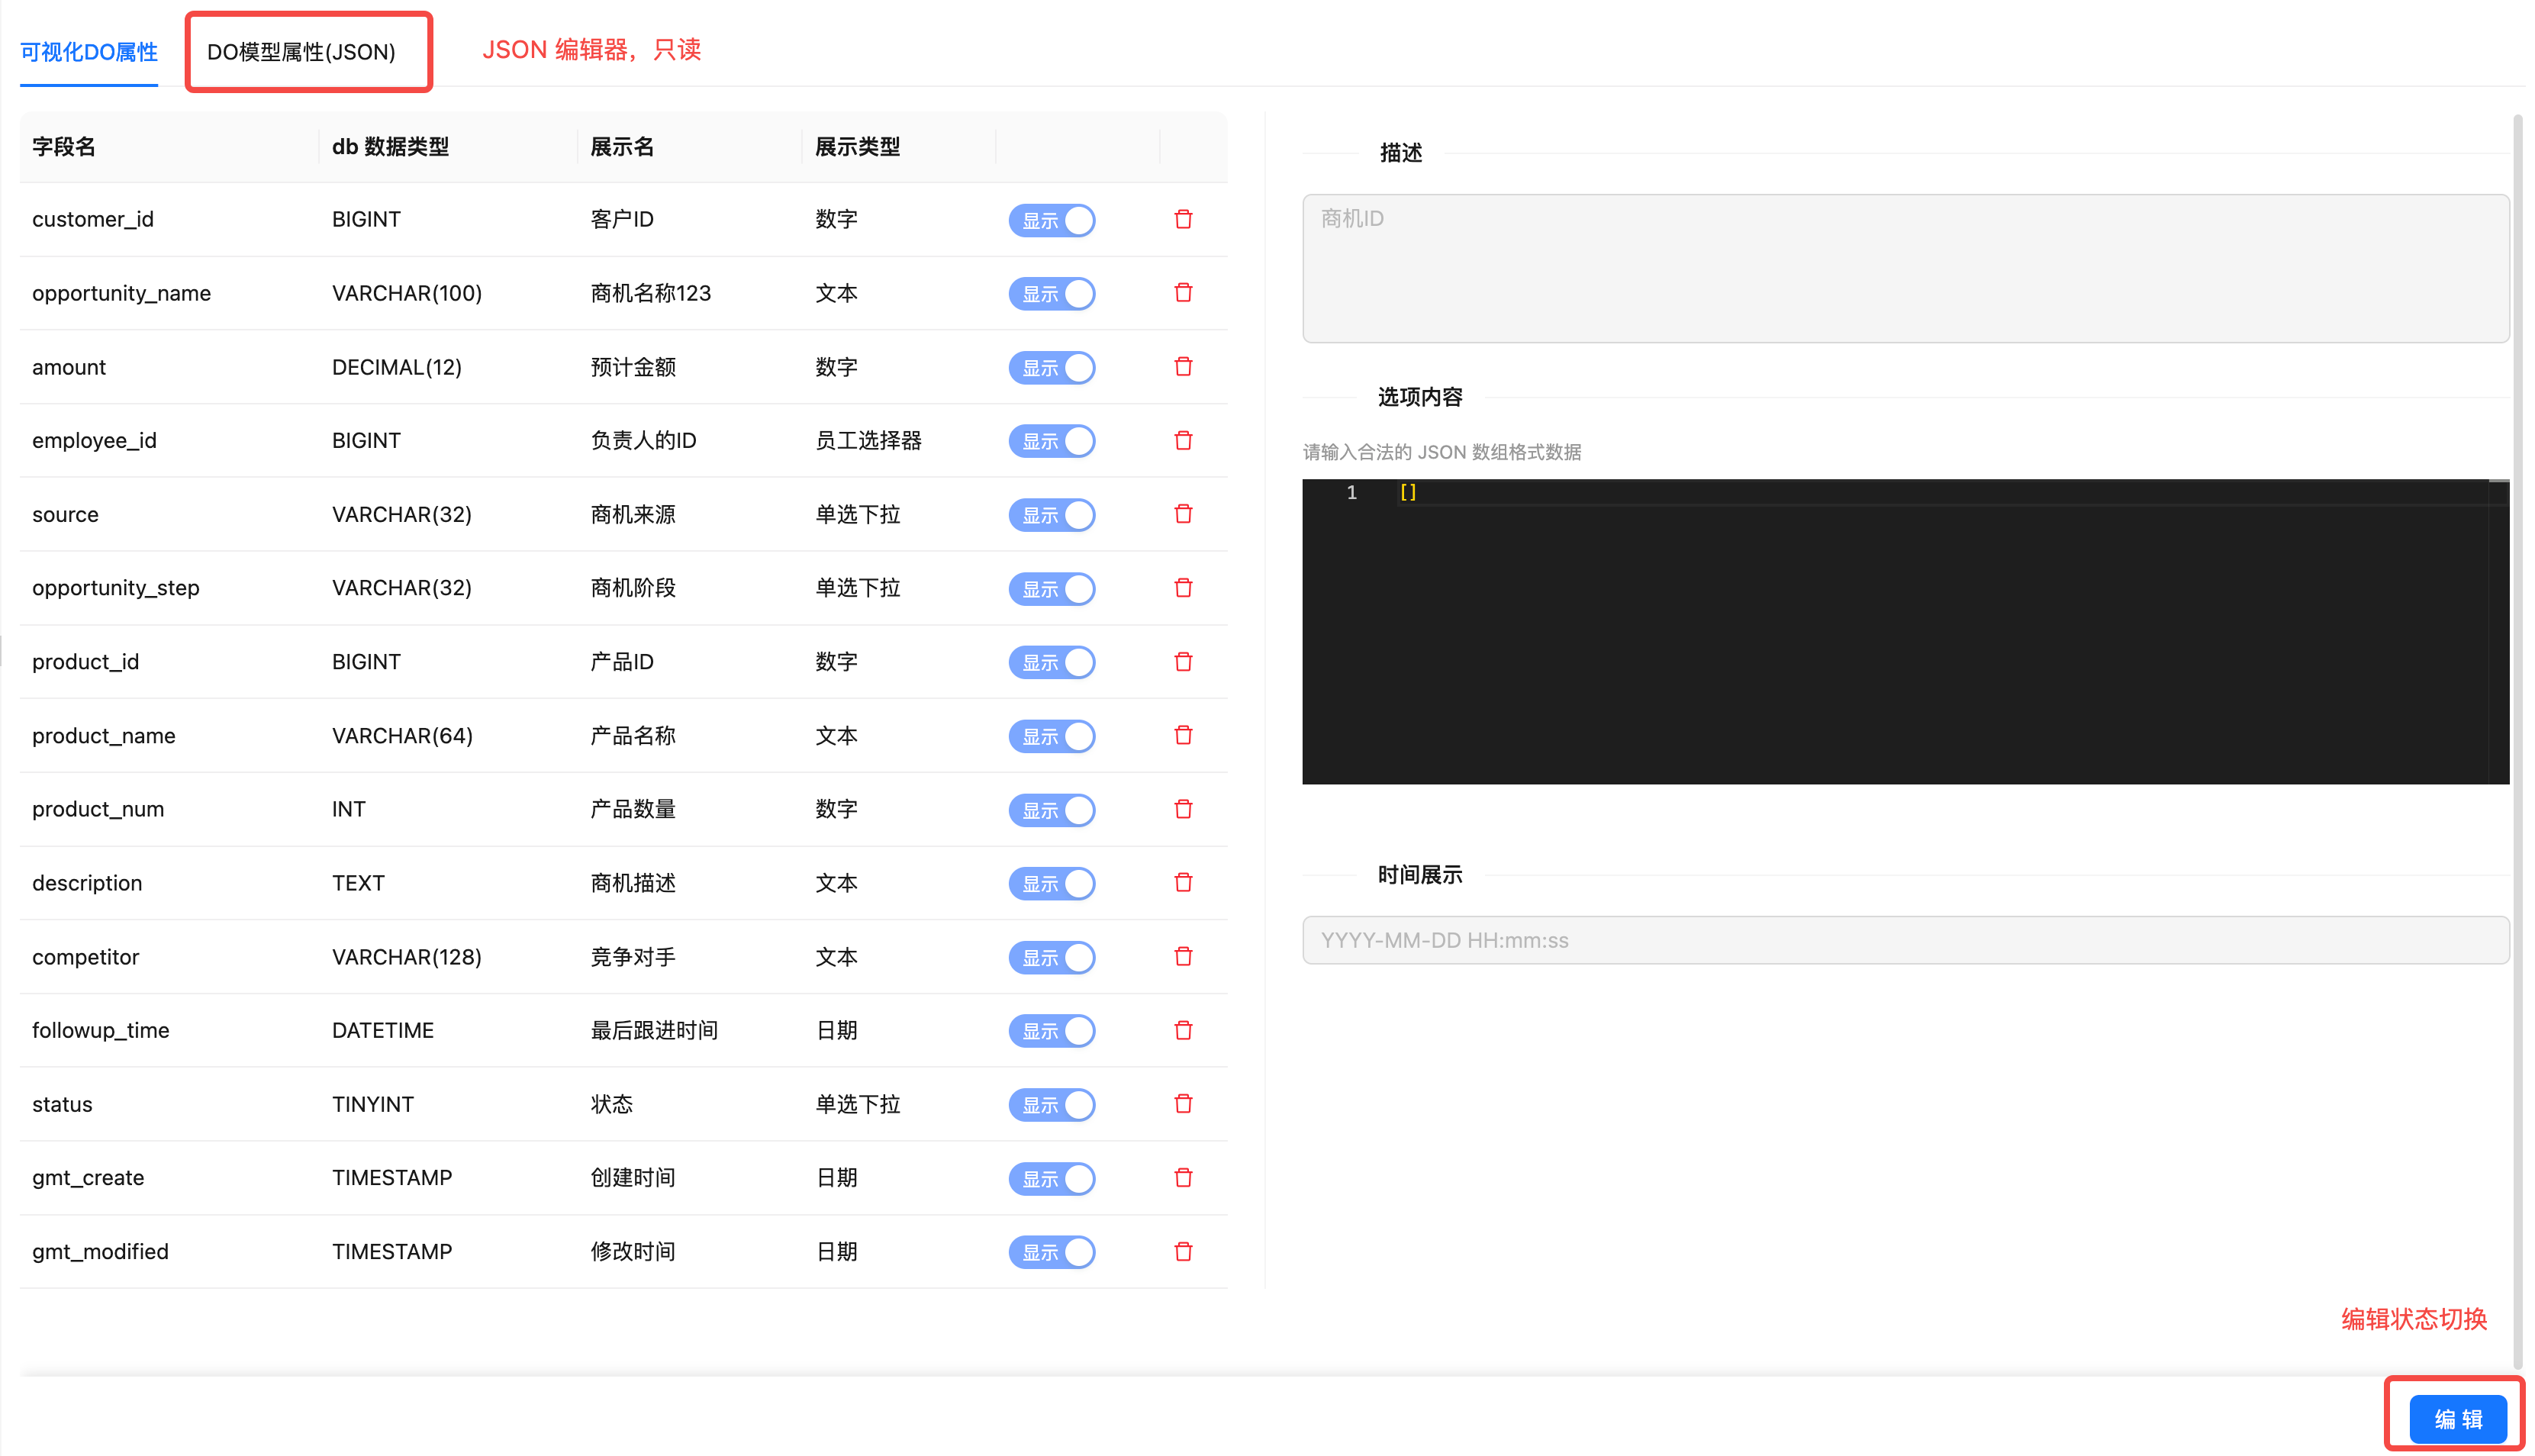The width and height of the screenshot is (2535, 1456).
Task: Click inside the JSON options code editor
Action: pos(1905,632)
